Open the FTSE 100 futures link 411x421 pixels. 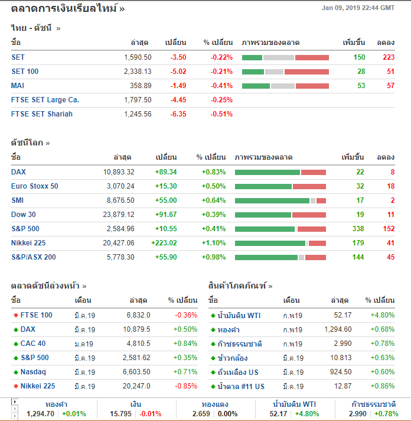37,315
